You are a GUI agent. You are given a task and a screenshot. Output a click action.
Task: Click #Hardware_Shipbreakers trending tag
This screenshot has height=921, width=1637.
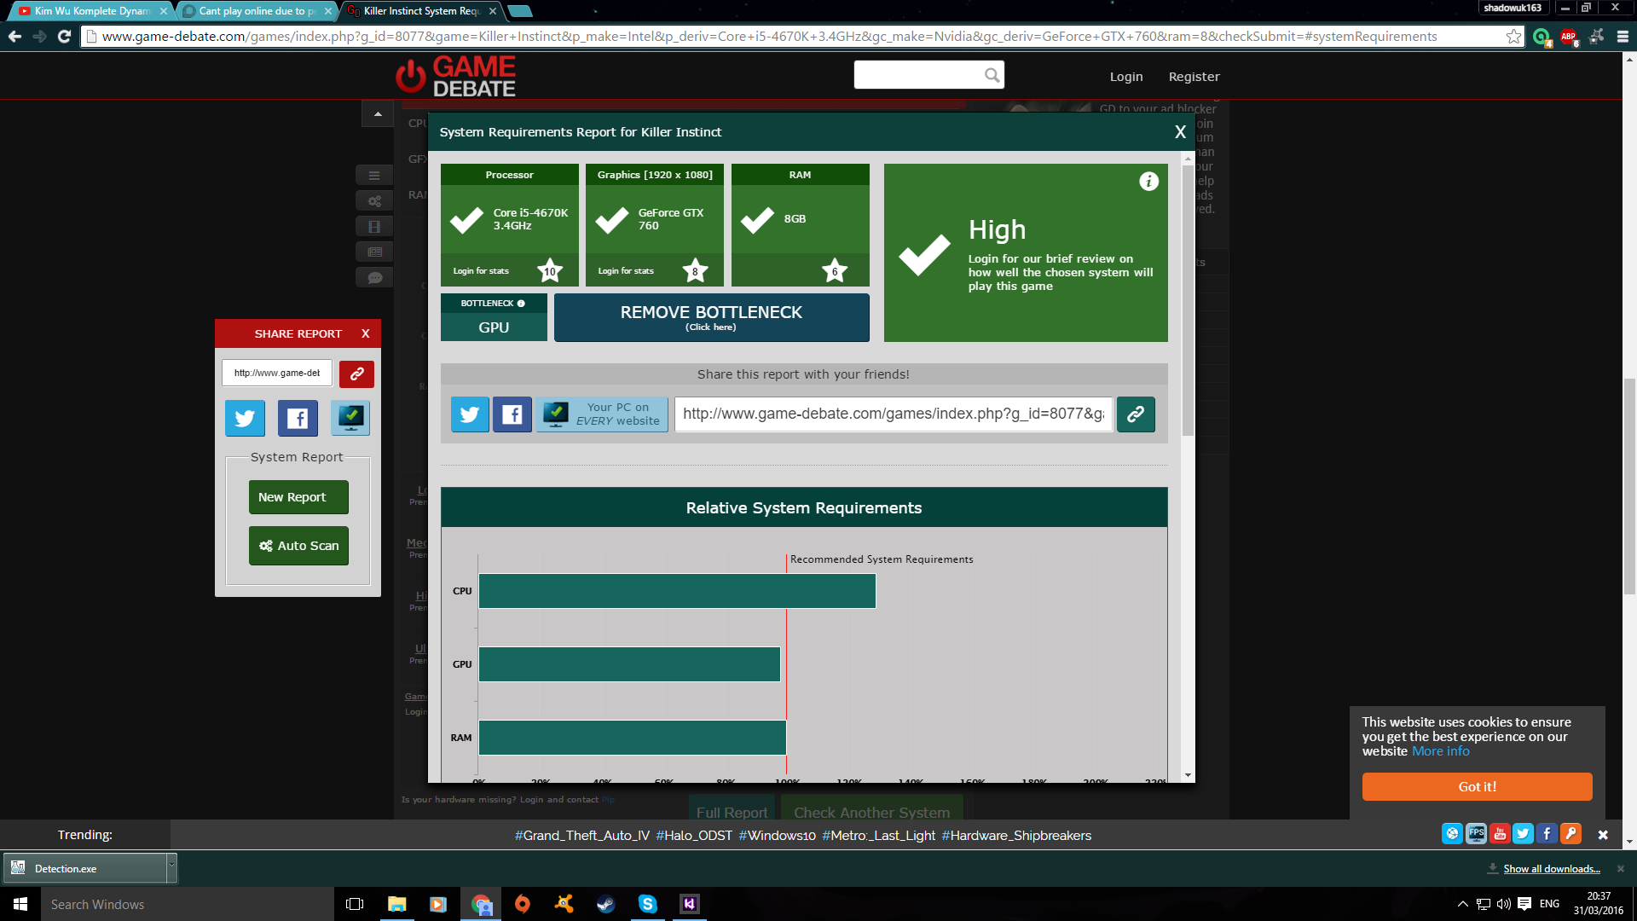(x=1016, y=836)
